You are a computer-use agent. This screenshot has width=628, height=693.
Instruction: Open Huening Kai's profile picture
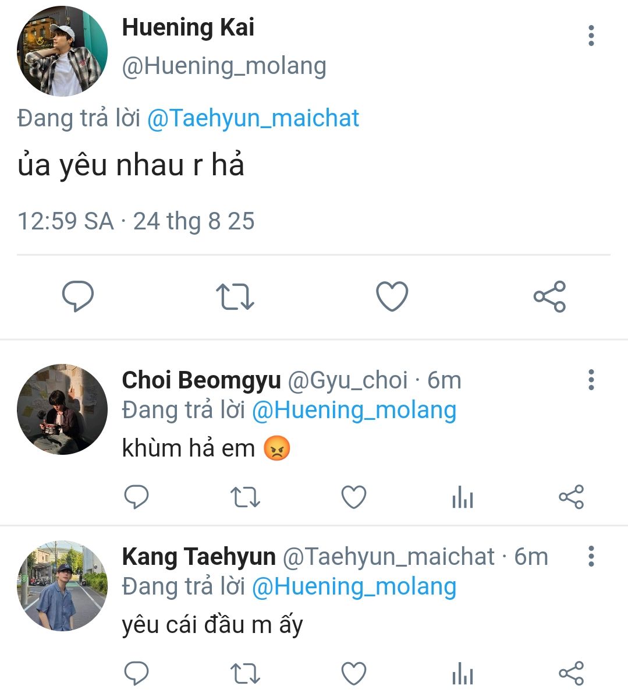[62, 51]
